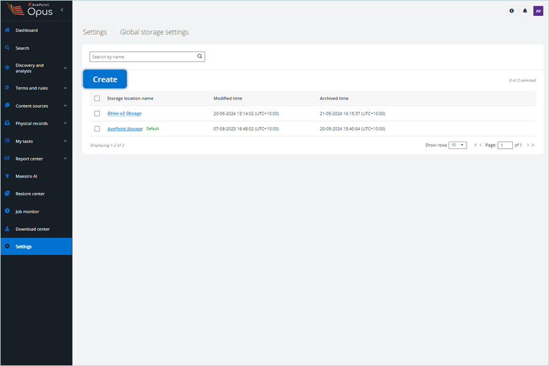Open the Dashboard home icon

(7, 30)
